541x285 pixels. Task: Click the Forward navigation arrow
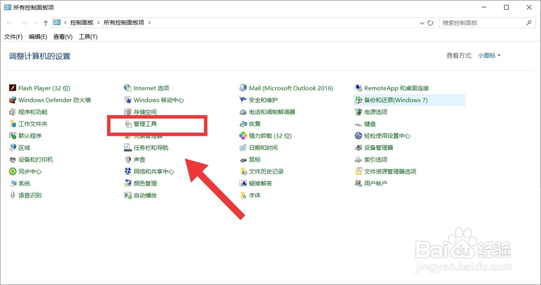(x=24, y=23)
